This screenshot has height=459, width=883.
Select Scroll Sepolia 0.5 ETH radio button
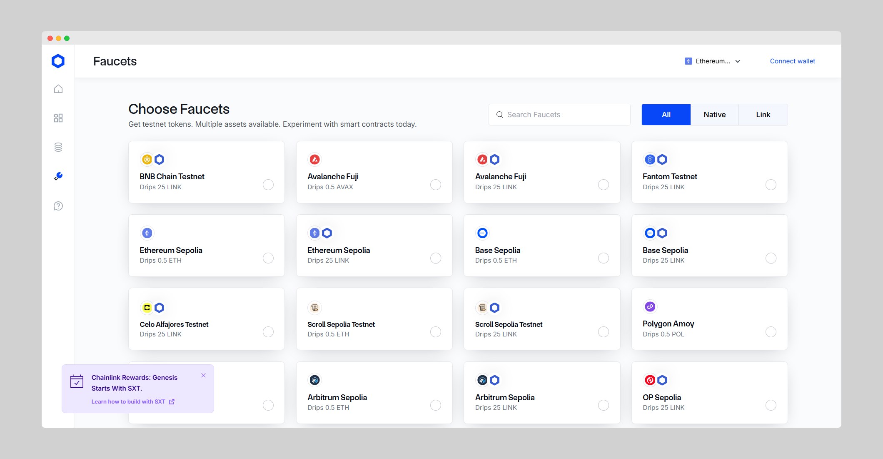(x=436, y=332)
